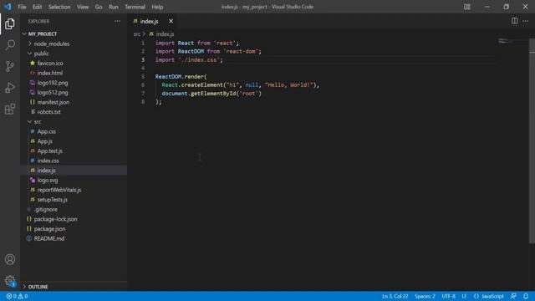Open package.json file
This screenshot has height=301, width=535.
[x=74, y=228]
